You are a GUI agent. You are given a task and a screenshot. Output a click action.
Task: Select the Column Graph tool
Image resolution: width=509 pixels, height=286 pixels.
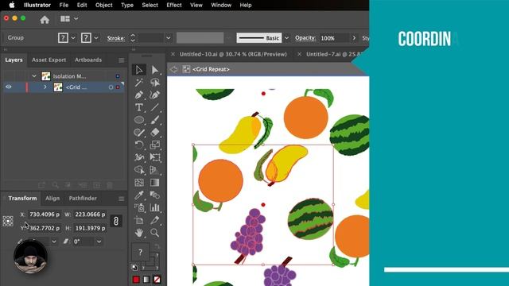tap(155, 207)
